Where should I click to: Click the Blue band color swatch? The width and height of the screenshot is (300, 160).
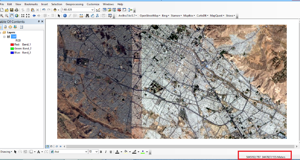click(x=12, y=53)
